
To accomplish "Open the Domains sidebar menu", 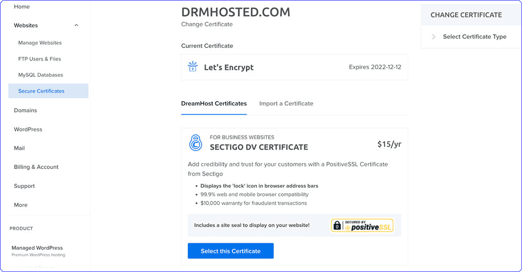I will point(25,110).
